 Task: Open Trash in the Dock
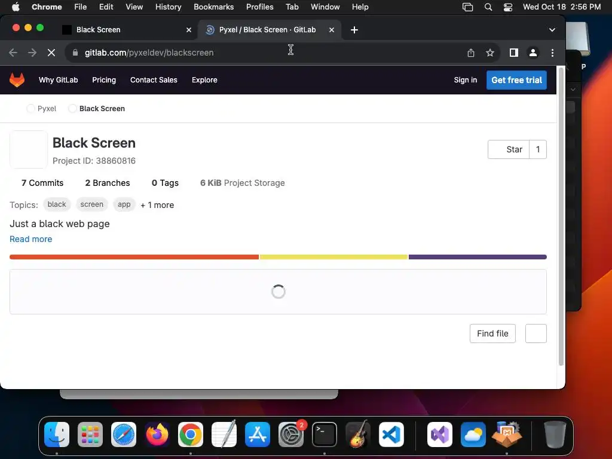tap(555, 434)
